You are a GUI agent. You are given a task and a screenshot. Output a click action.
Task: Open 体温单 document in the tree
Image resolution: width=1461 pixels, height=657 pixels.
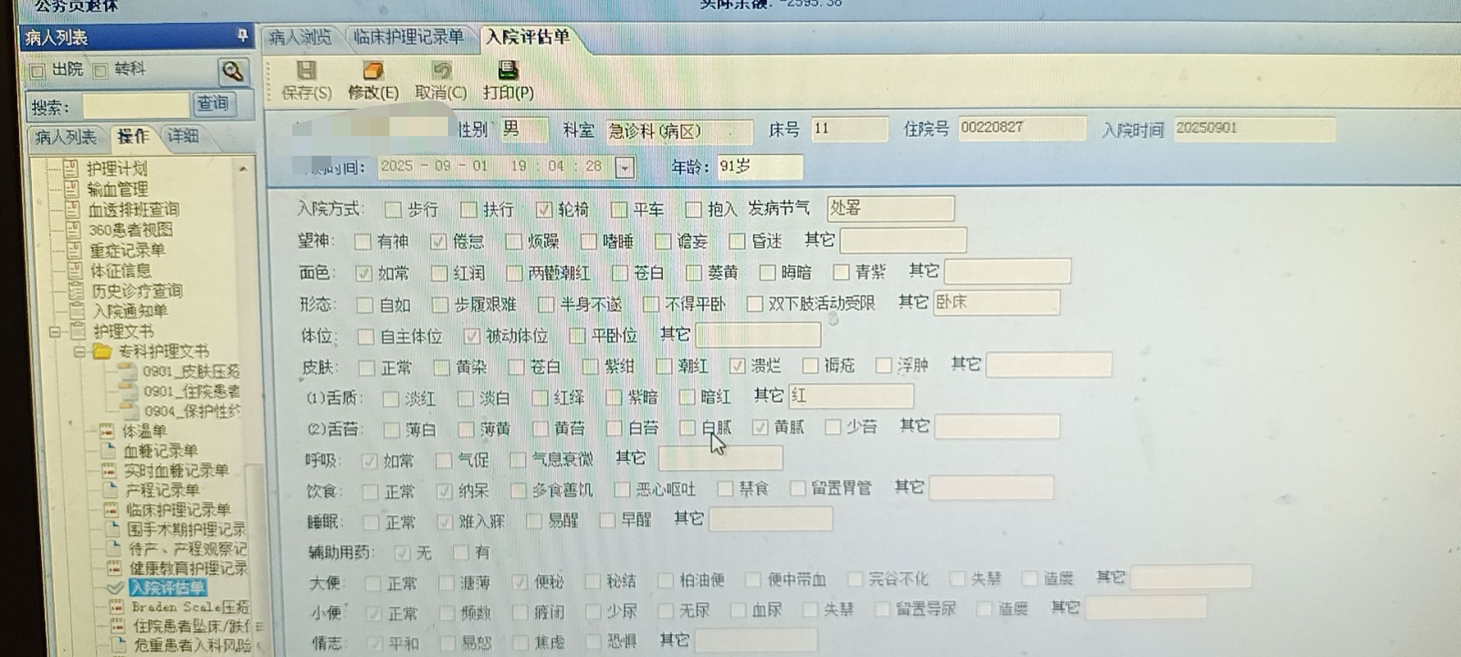(144, 431)
